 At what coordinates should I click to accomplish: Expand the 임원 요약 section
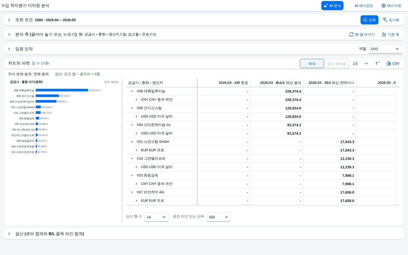(9, 49)
